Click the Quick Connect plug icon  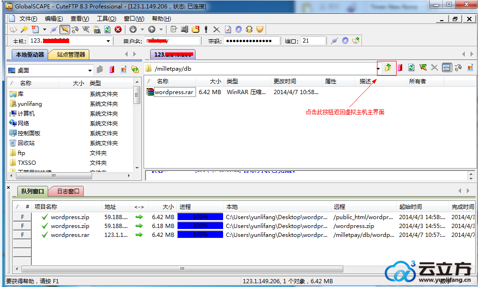(x=54, y=29)
